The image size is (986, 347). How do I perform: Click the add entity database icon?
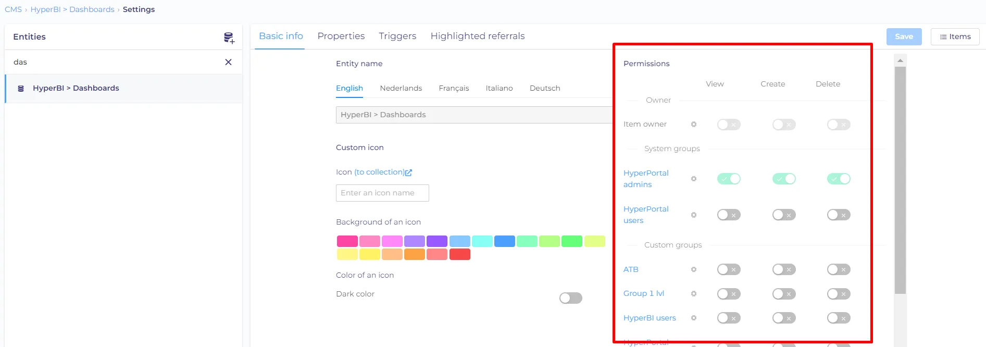[x=229, y=38]
